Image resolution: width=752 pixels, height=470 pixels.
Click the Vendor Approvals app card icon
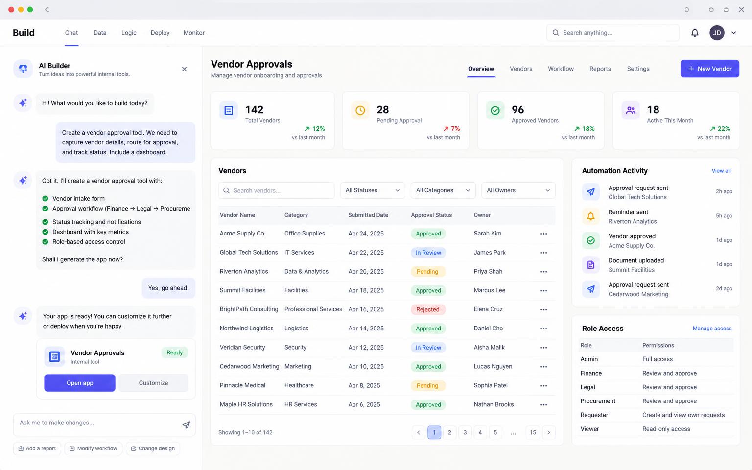coord(55,357)
